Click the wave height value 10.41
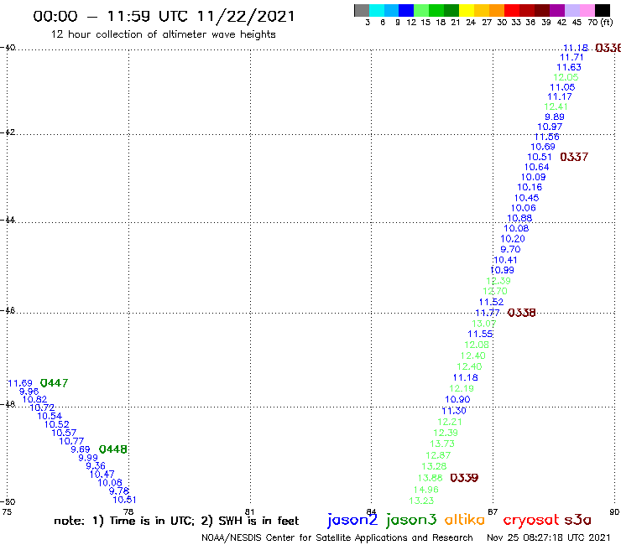Screen dimensions: 621x545 pos(505,260)
